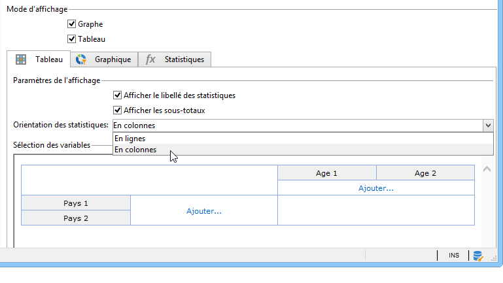Choose En colonnes in the dropdown list

(x=135, y=150)
